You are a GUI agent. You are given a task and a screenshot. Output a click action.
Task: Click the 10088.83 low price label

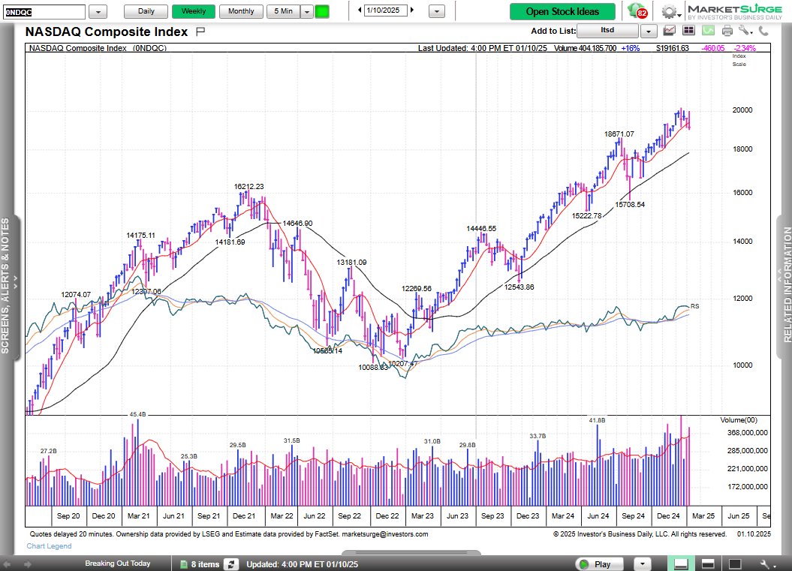(373, 368)
